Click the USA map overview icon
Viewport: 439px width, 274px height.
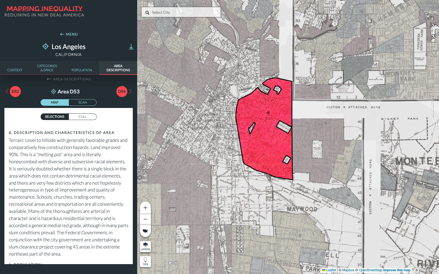145,231
